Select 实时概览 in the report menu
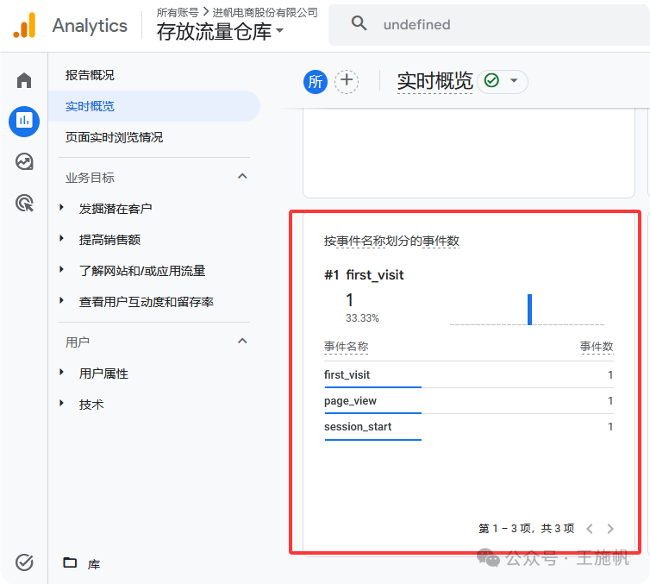 154,106
